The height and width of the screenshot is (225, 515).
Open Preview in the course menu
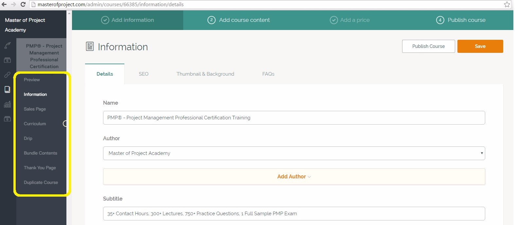point(32,80)
